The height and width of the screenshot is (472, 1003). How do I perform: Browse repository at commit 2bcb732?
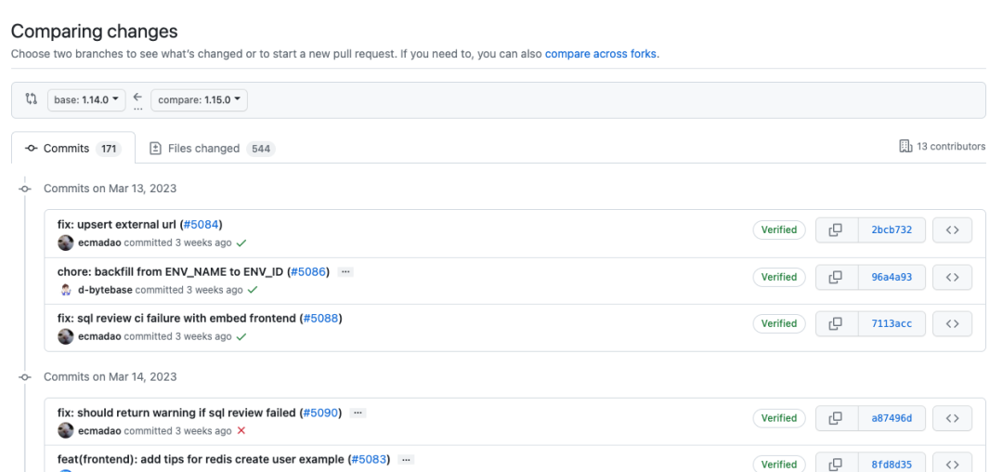(952, 230)
